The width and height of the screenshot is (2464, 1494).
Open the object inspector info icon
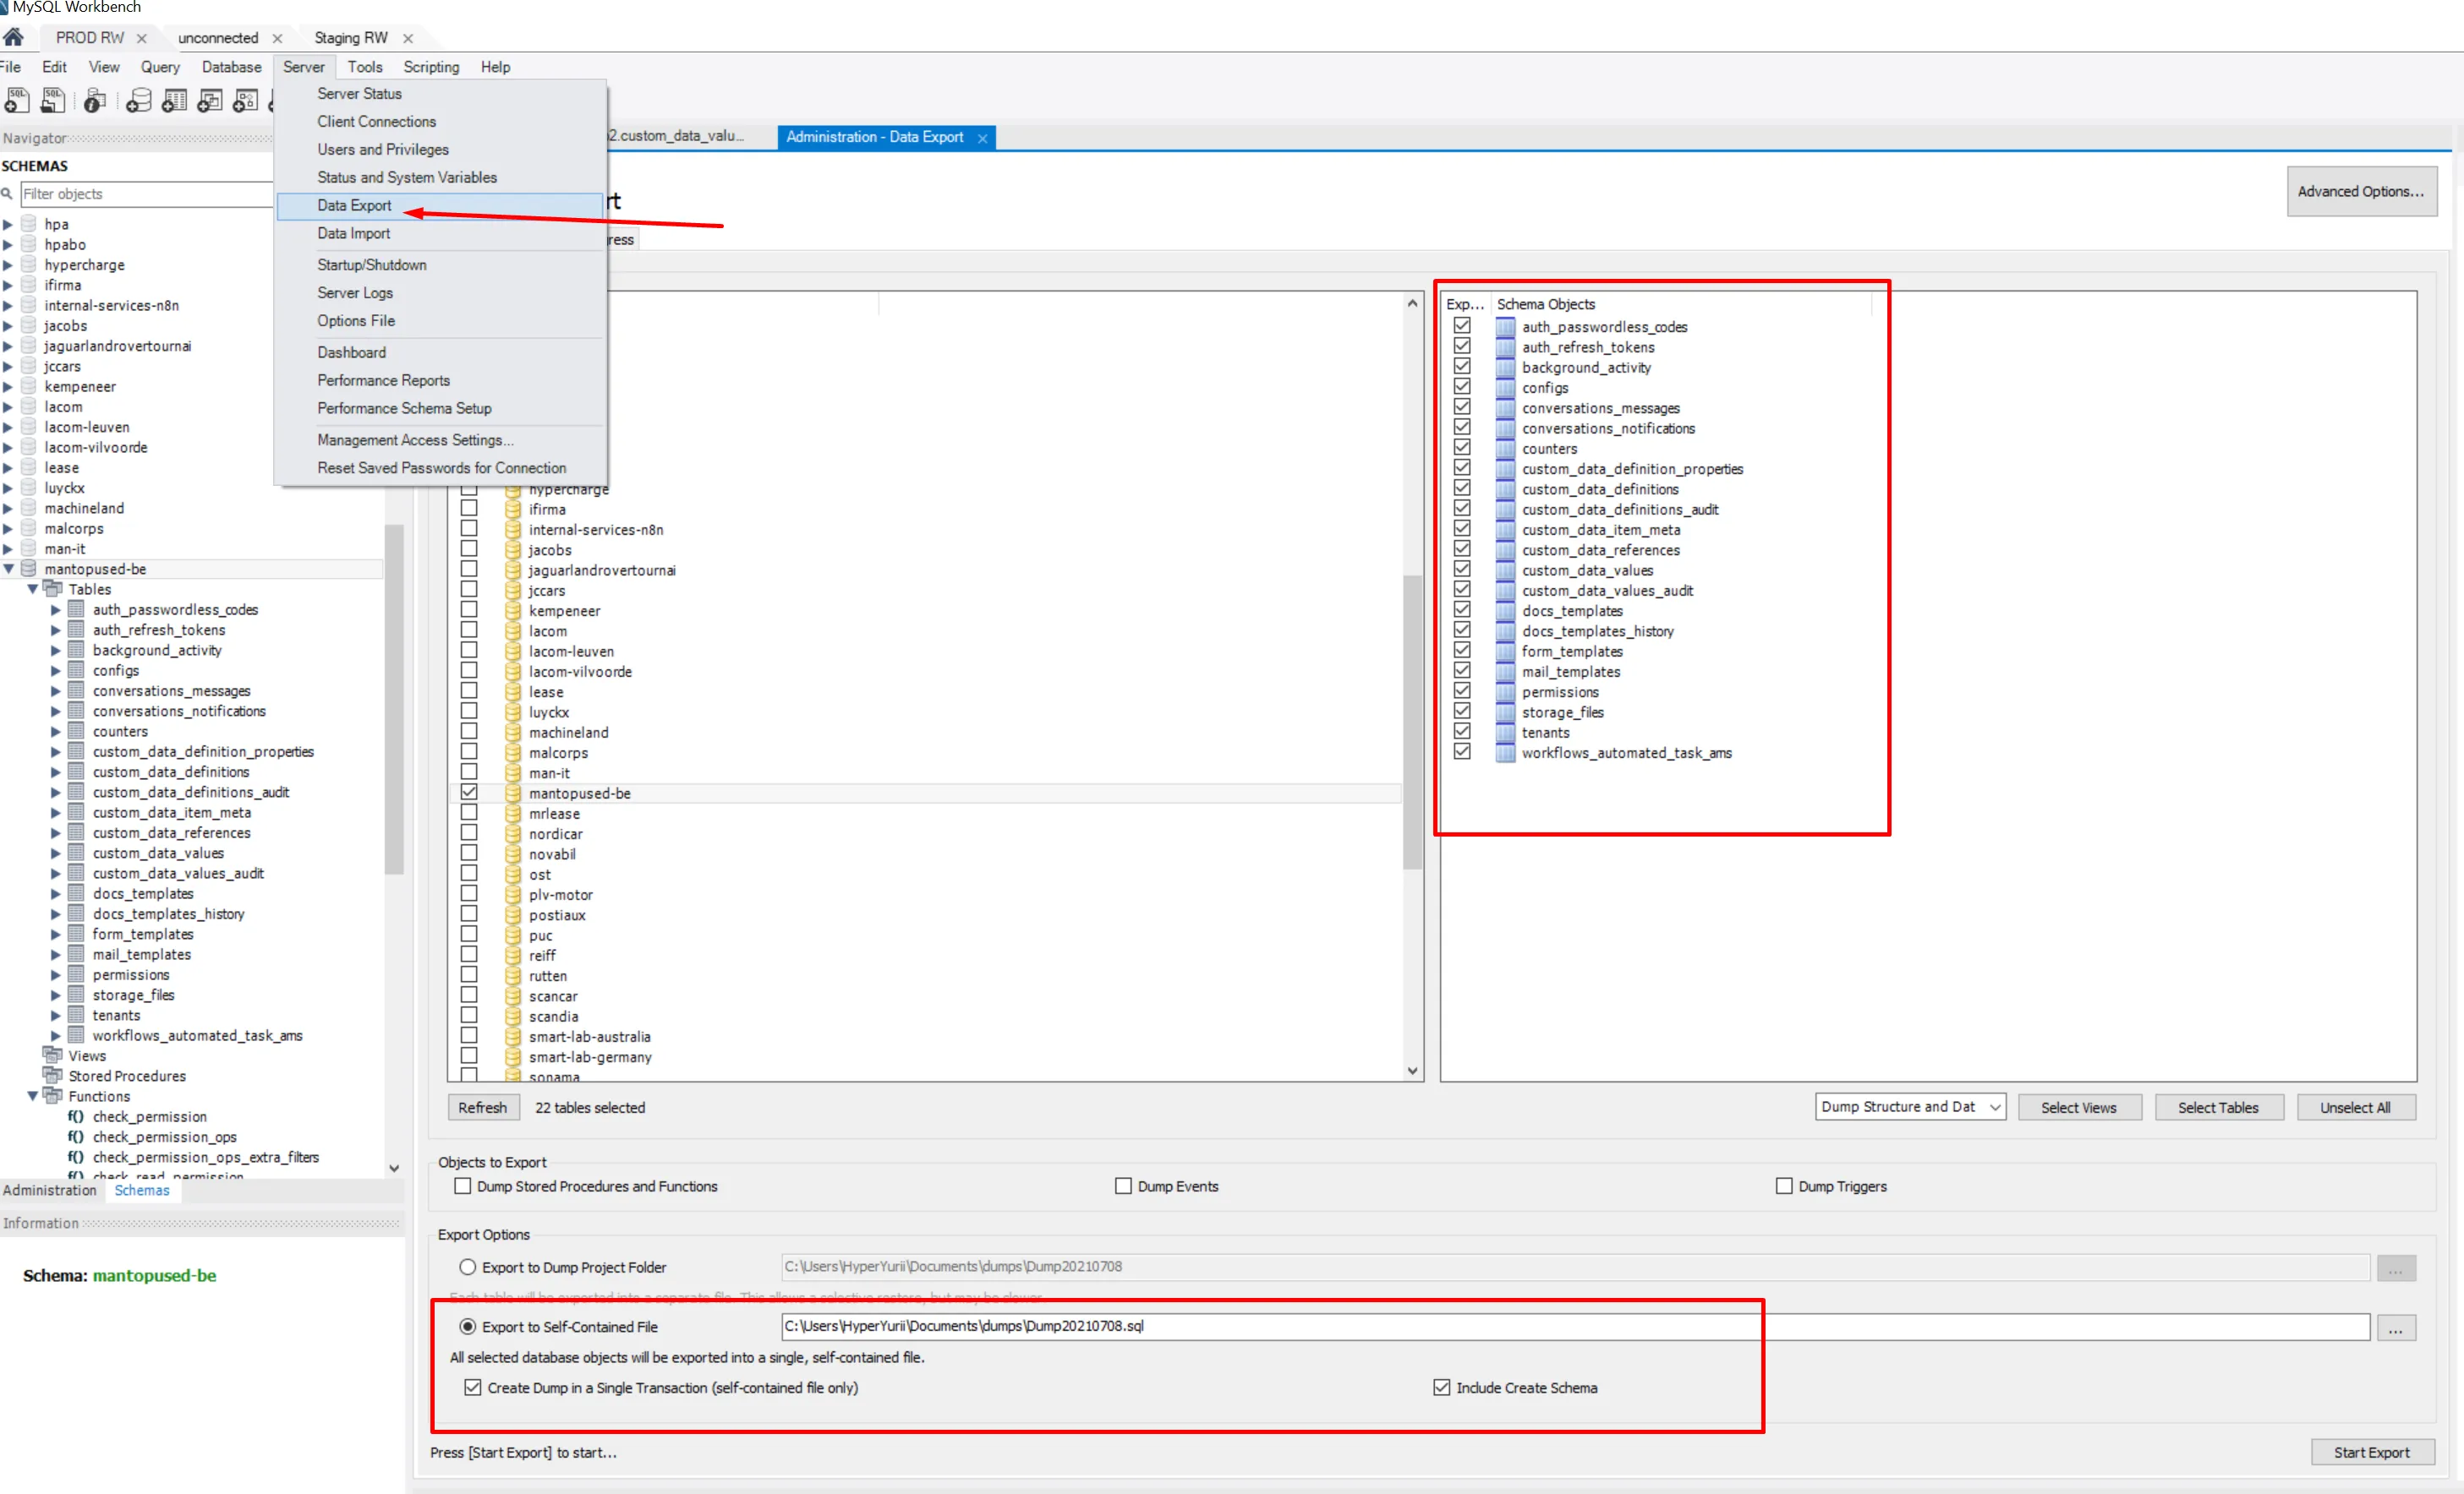click(95, 100)
